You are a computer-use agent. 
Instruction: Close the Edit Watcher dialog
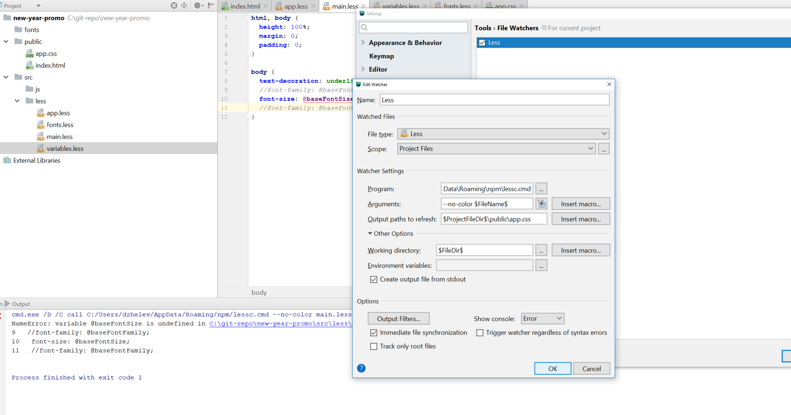(x=609, y=84)
